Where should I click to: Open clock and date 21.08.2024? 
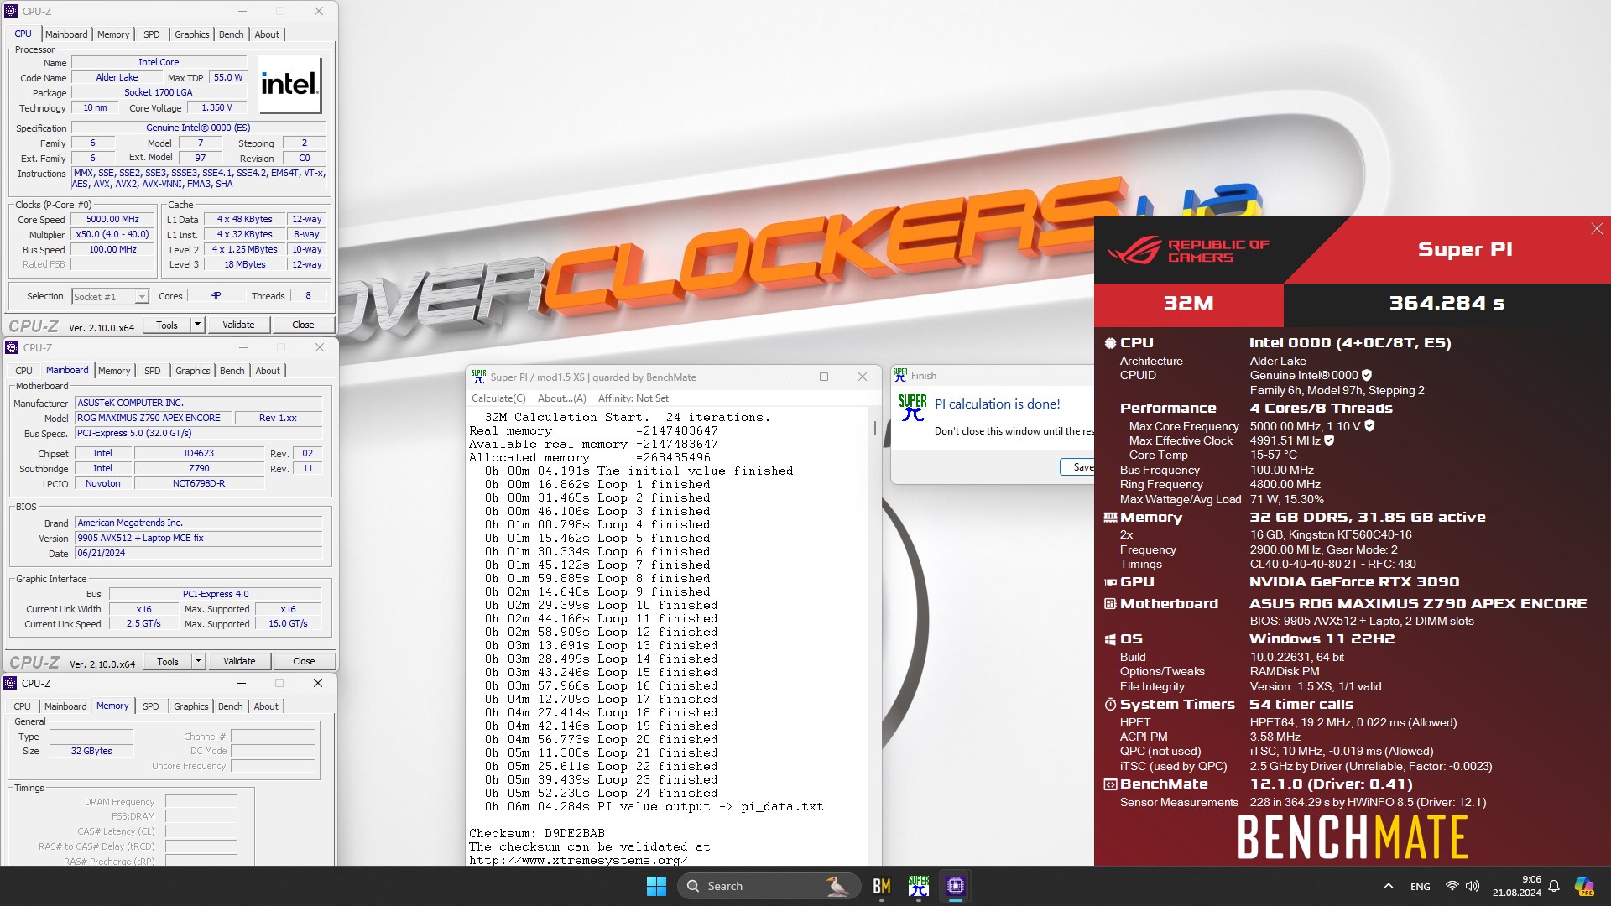[1517, 886]
